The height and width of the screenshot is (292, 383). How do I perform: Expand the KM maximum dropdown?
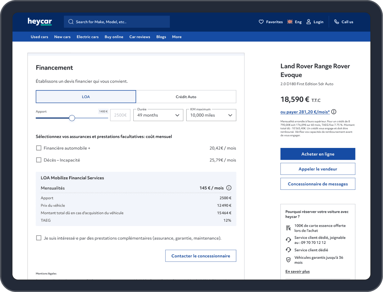click(x=211, y=115)
